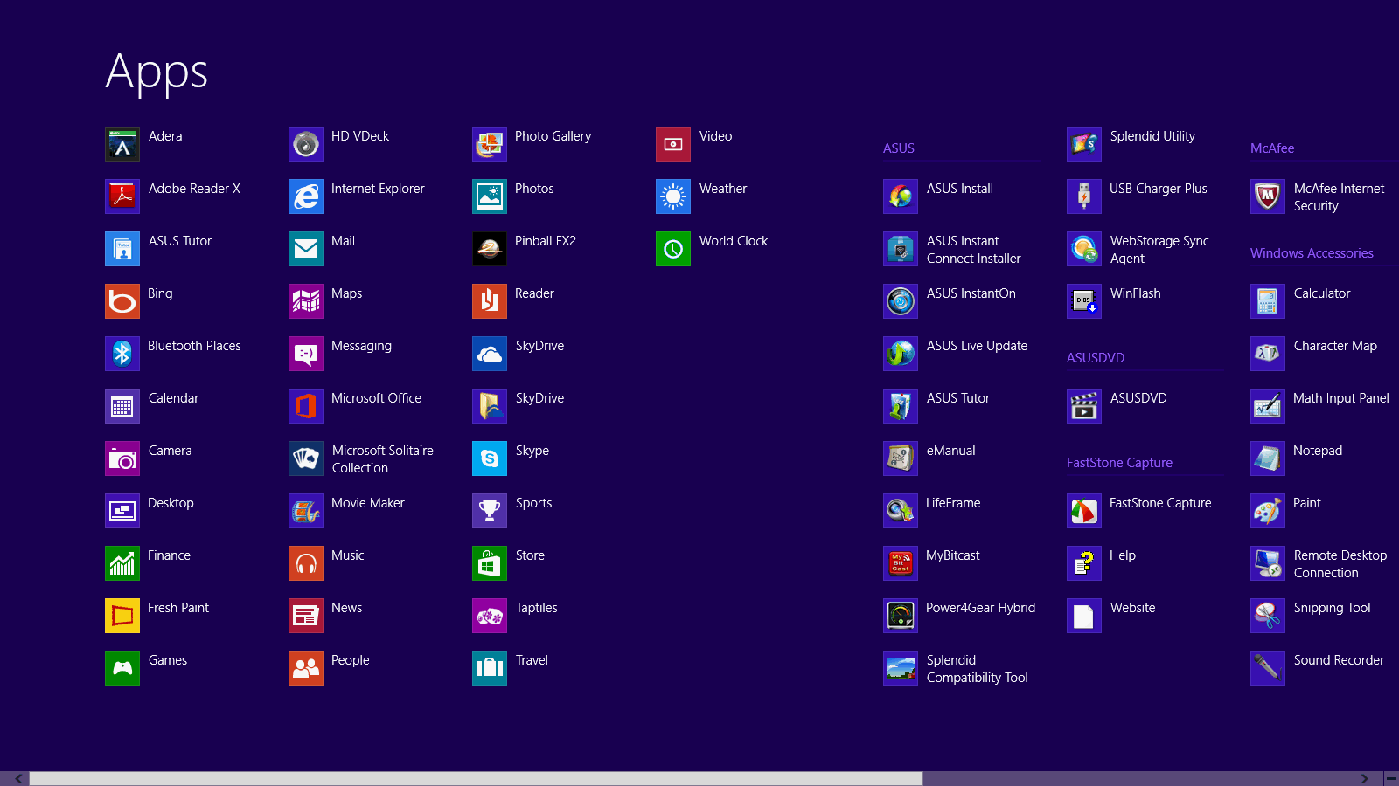1399x786 pixels.
Task: Launch HD VDeck icon
Action: 306,144
